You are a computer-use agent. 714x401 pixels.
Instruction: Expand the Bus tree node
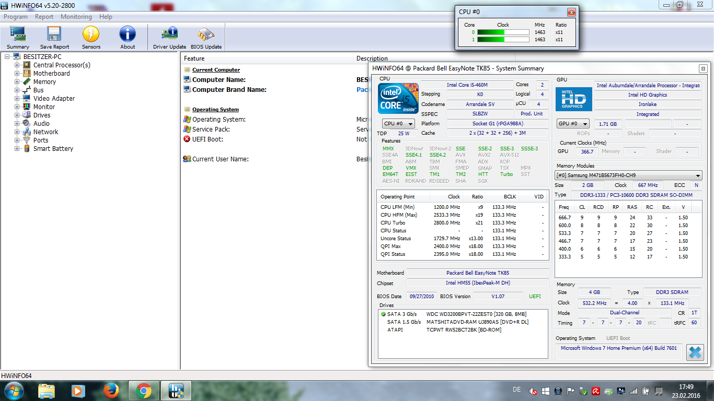point(17,90)
